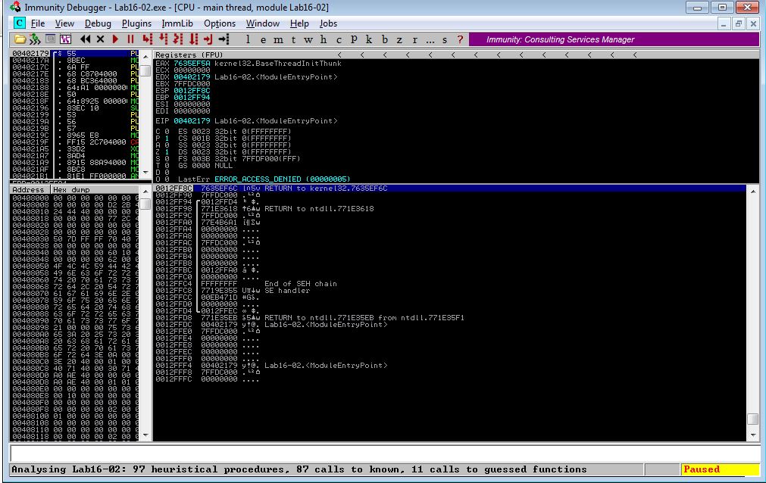The height and width of the screenshot is (483, 766).
Task: Show Threads with the t button
Action: coord(293,39)
